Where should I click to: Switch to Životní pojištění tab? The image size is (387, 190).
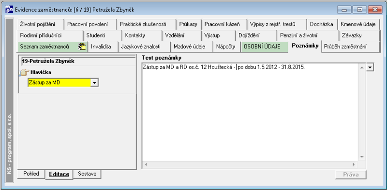click(x=41, y=25)
